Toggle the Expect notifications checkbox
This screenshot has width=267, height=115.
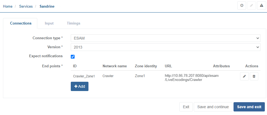click(x=73, y=57)
